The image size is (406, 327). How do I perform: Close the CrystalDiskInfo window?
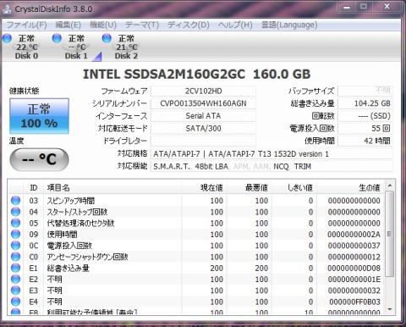click(x=387, y=7)
